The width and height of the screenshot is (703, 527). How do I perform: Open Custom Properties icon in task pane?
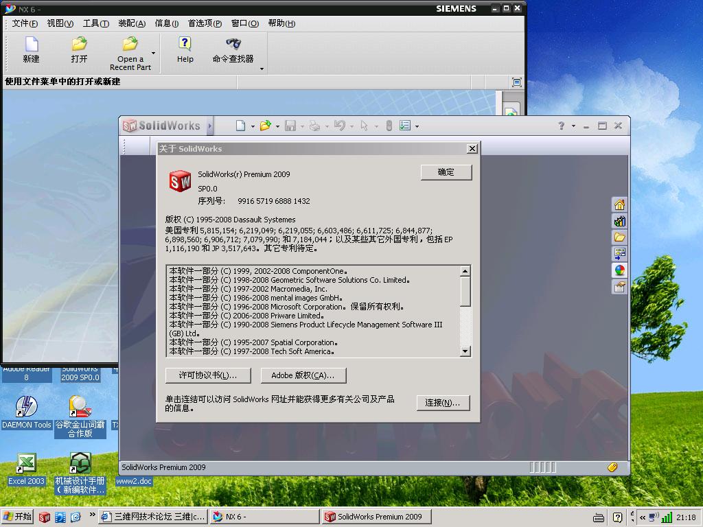tap(620, 287)
